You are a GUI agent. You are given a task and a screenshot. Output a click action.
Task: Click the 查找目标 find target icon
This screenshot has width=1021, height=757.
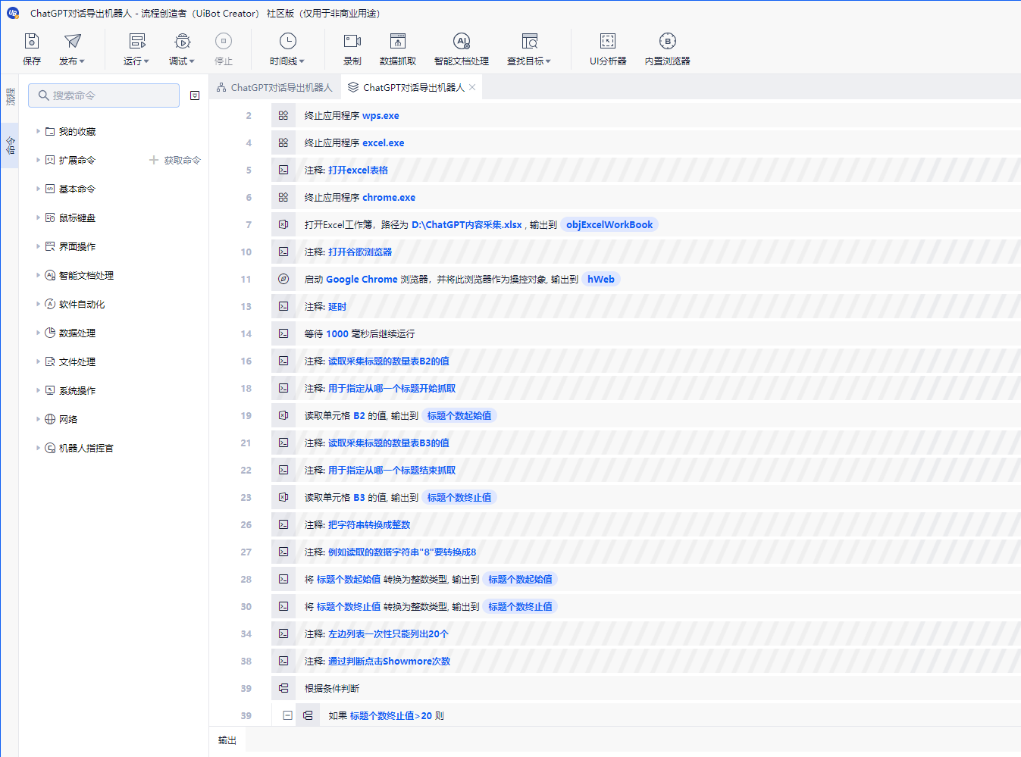click(530, 41)
